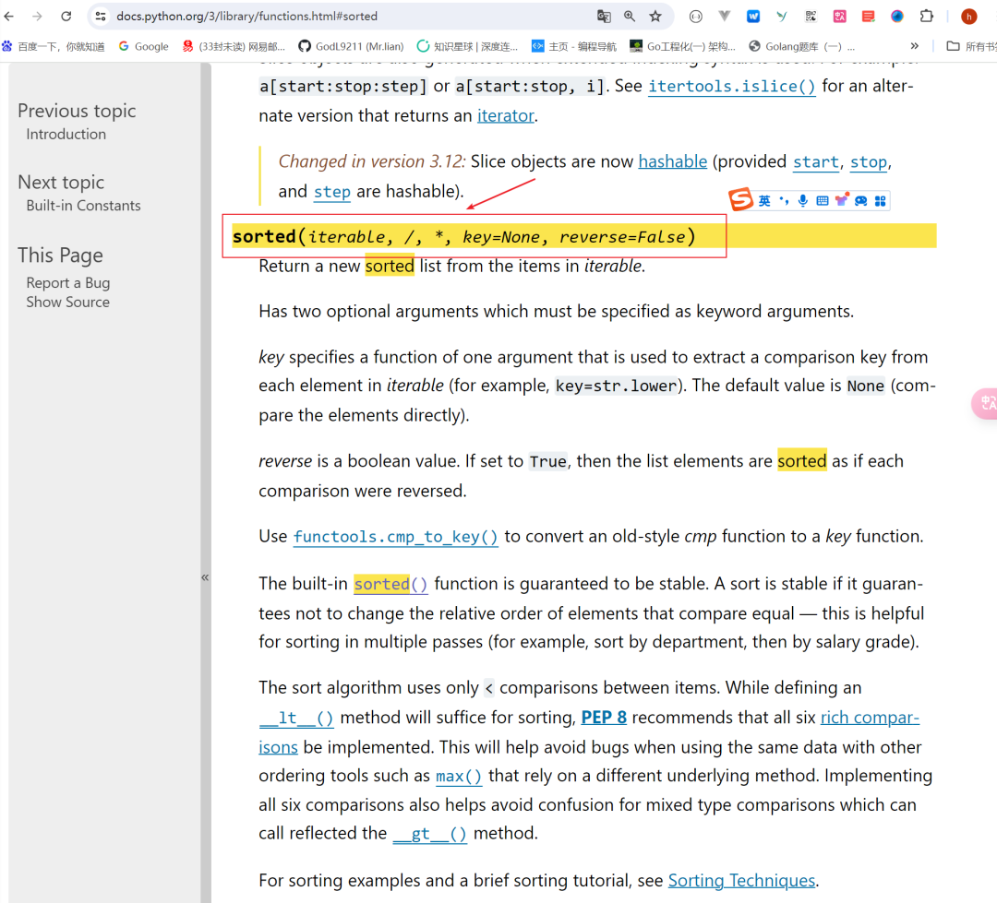Image resolution: width=997 pixels, height=903 pixels.
Task: Go to the Introduction previous topic
Action: (x=66, y=134)
